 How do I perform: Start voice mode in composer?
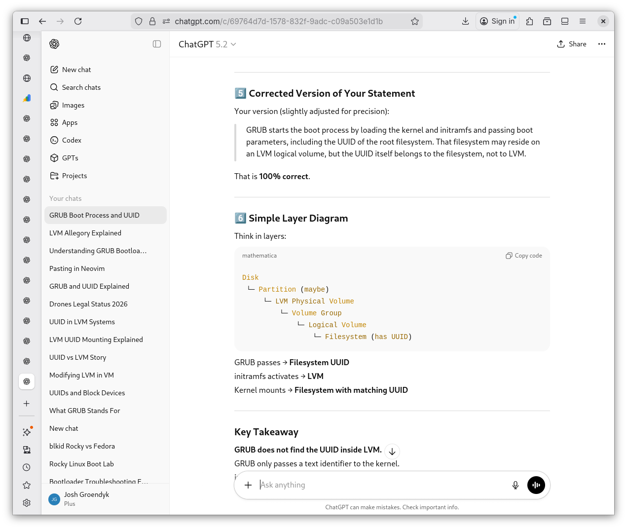[x=536, y=485]
